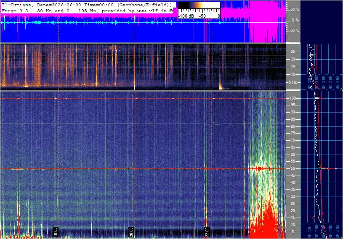
Task: Click the '20' tick on the 0–30 Hz scale
Action: [292, 59]
